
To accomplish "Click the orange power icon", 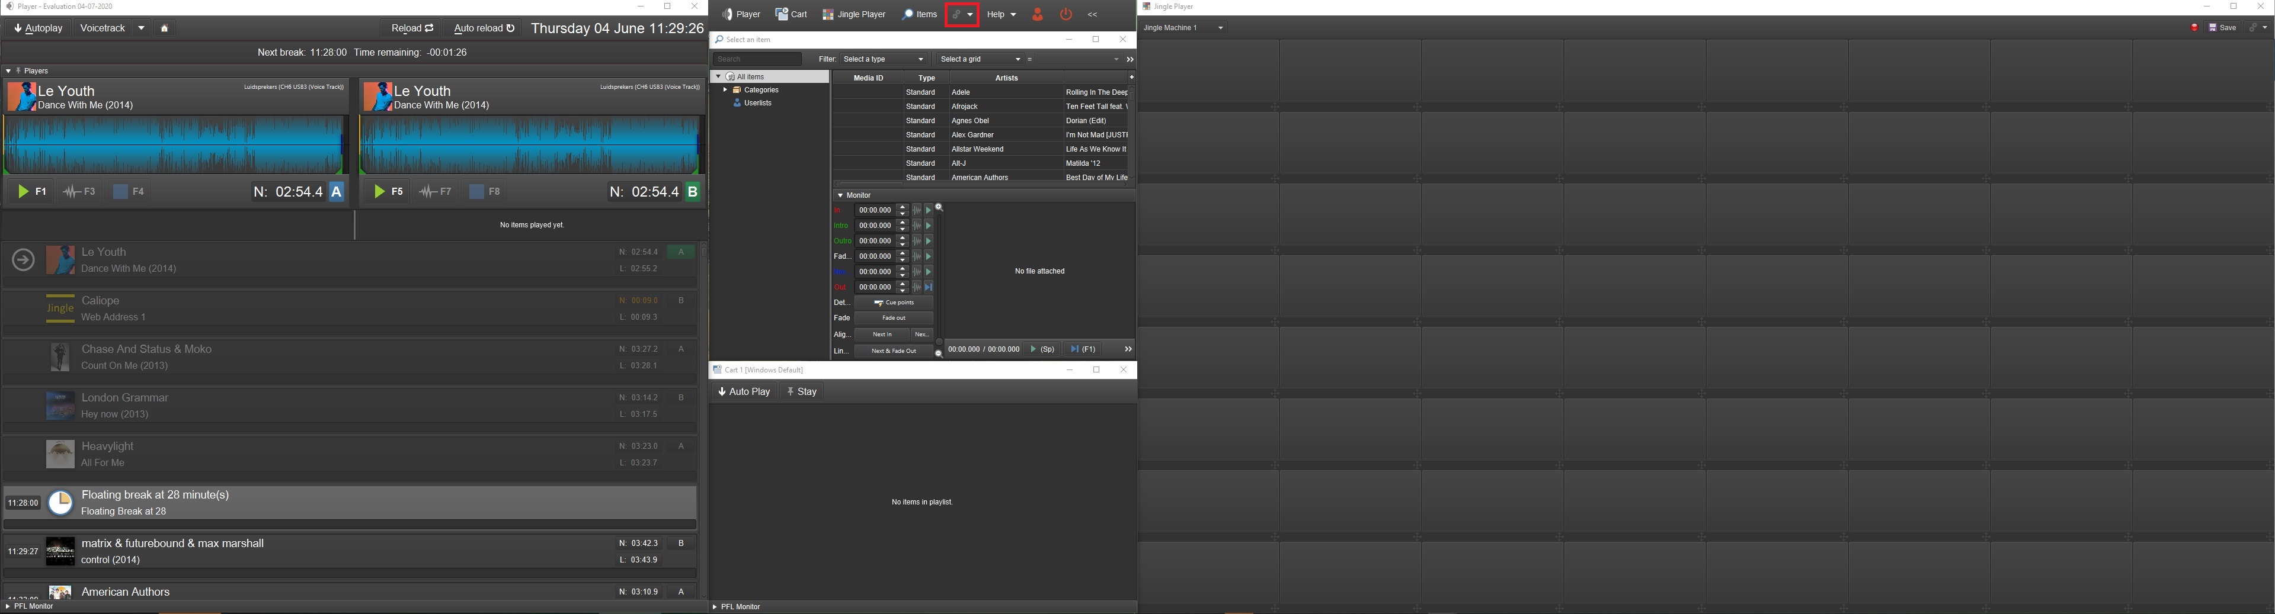I will (1066, 14).
